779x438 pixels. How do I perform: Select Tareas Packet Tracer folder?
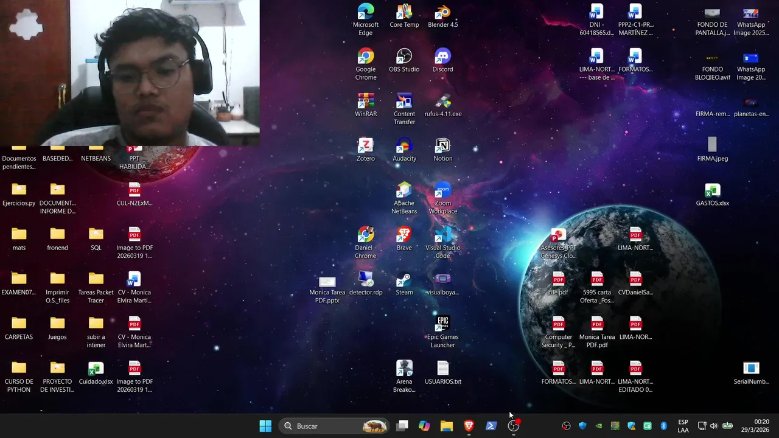96,287
